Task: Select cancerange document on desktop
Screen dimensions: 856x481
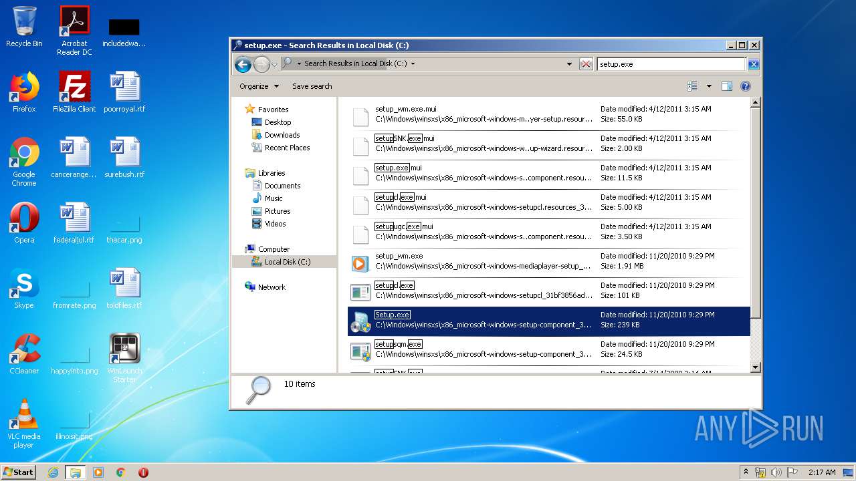Action: pyautogui.click(x=74, y=158)
